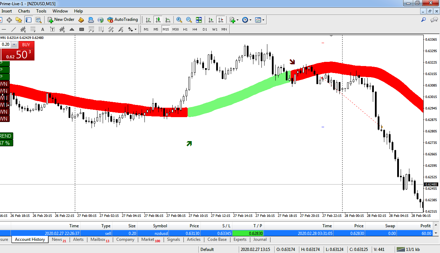Click the Profit column header
Image resolution: width=440 pixels, height=253 pixels.
click(x=415, y=226)
